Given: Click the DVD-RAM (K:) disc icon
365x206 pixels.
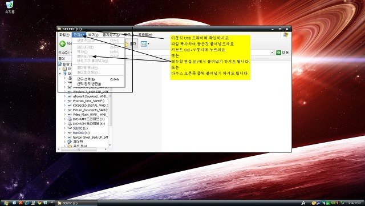Looking at the screenshot, I should 70,124.
